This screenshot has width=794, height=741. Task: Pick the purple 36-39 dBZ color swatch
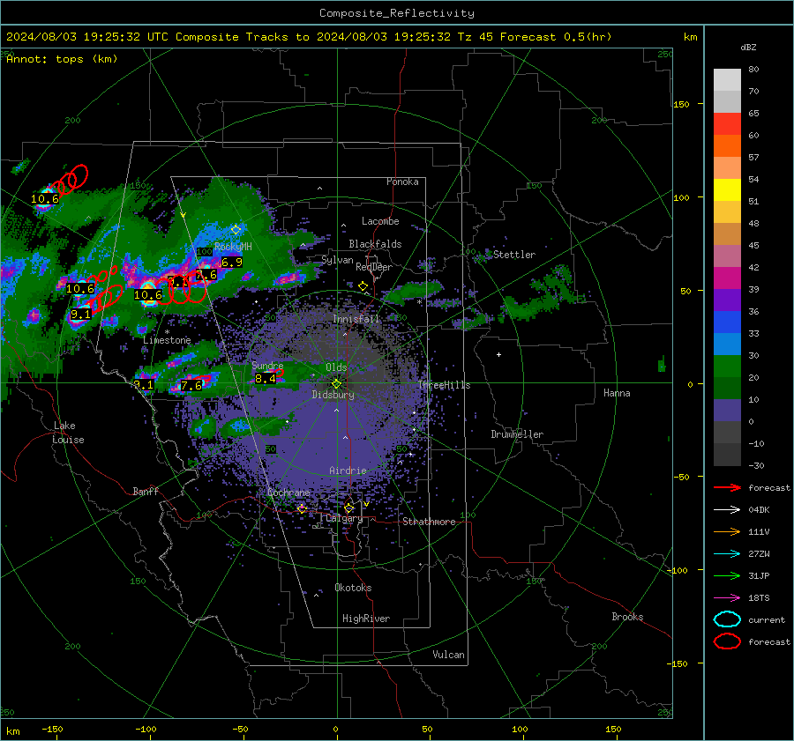(727, 300)
